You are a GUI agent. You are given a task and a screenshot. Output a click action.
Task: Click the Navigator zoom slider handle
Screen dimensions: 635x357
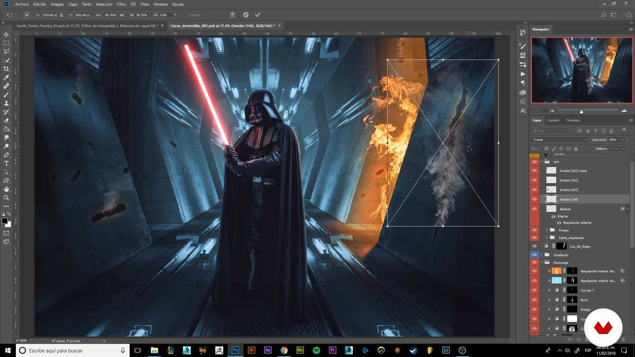[x=581, y=112]
